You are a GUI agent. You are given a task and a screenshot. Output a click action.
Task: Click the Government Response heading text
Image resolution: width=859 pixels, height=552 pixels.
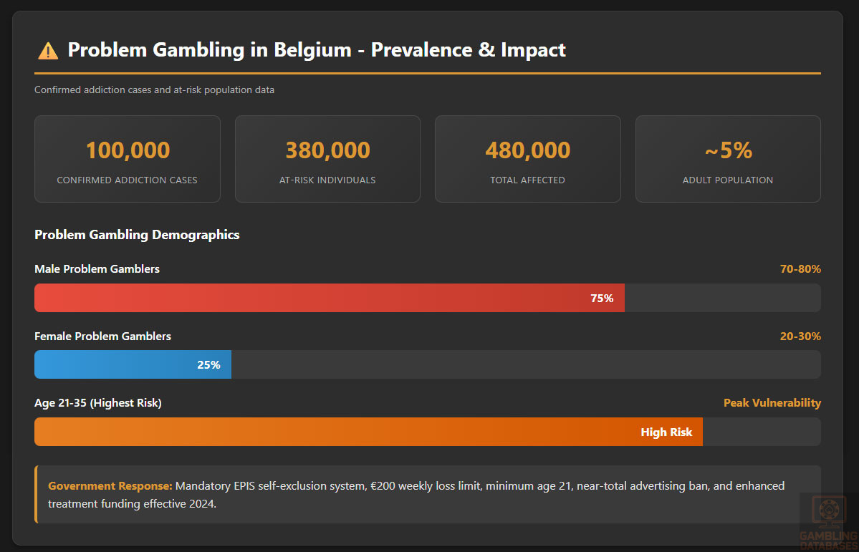(110, 486)
